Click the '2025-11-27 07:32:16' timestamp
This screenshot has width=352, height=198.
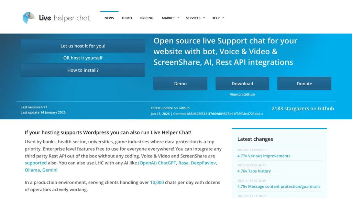[251, 180]
